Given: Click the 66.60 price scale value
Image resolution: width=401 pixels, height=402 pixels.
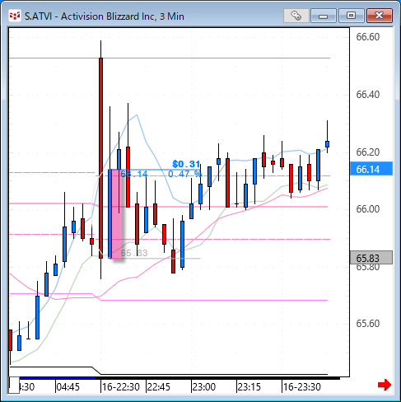Looking at the screenshot, I should coord(368,37).
